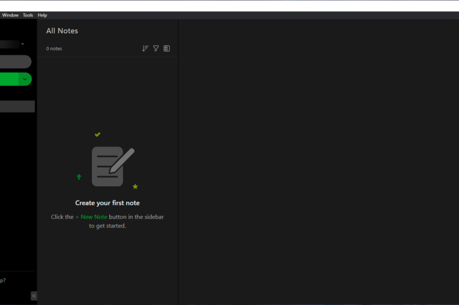Click the gray search pill in sidebar
The image size is (459, 305).
16,62
